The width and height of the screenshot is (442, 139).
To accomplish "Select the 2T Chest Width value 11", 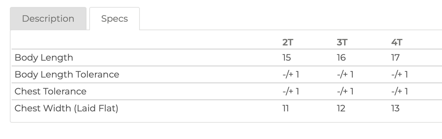I will pos(286,109).
